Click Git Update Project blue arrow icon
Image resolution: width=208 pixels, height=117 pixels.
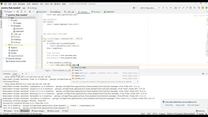[179, 8]
